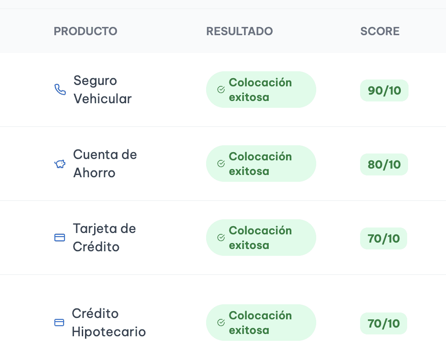Click the check icon in Crédito Hipotecario result

[x=221, y=323]
